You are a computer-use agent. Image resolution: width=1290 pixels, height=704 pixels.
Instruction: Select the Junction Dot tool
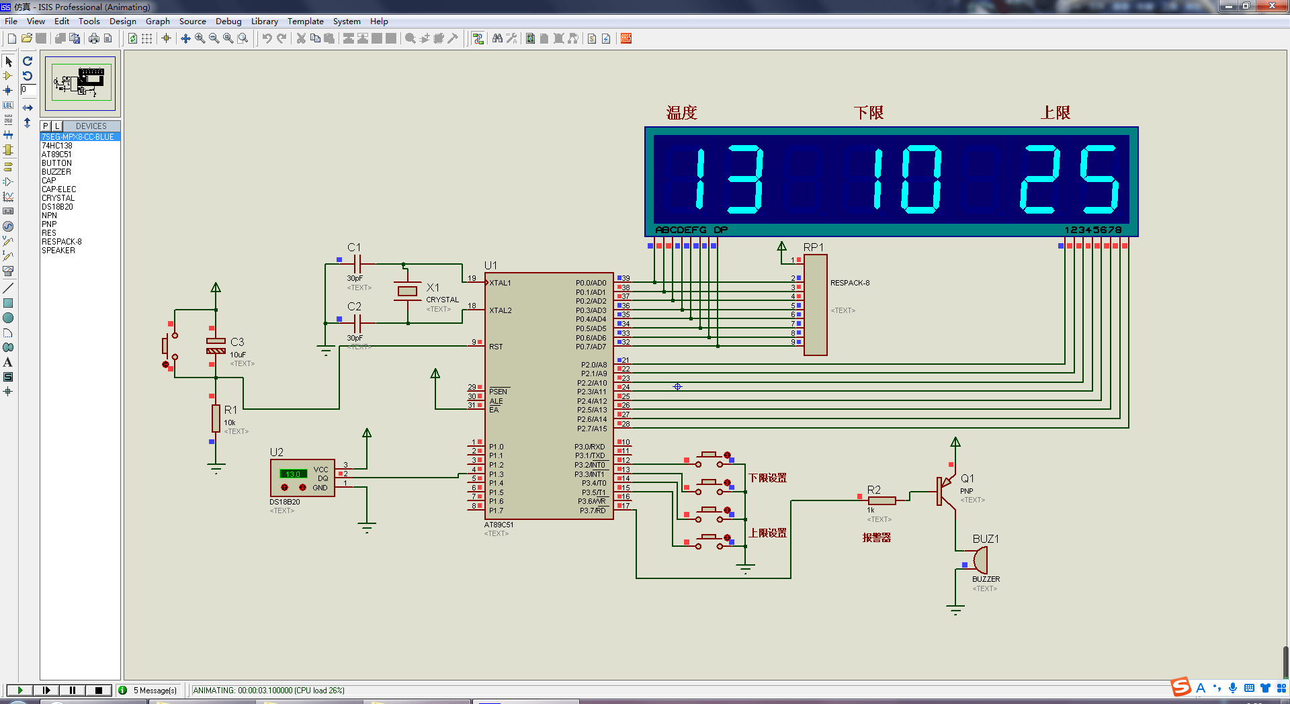[8, 91]
